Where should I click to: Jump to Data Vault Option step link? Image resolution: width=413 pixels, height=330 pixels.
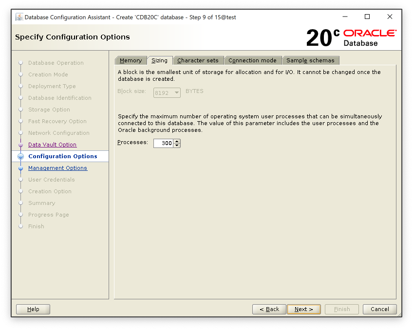[52, 145]
